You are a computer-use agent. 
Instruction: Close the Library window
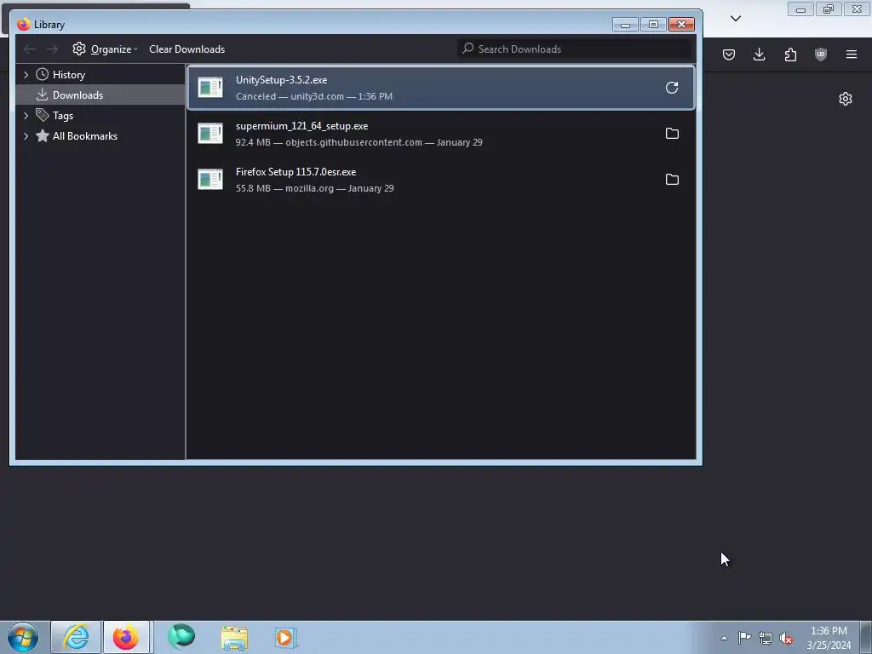tap(681, 25)
